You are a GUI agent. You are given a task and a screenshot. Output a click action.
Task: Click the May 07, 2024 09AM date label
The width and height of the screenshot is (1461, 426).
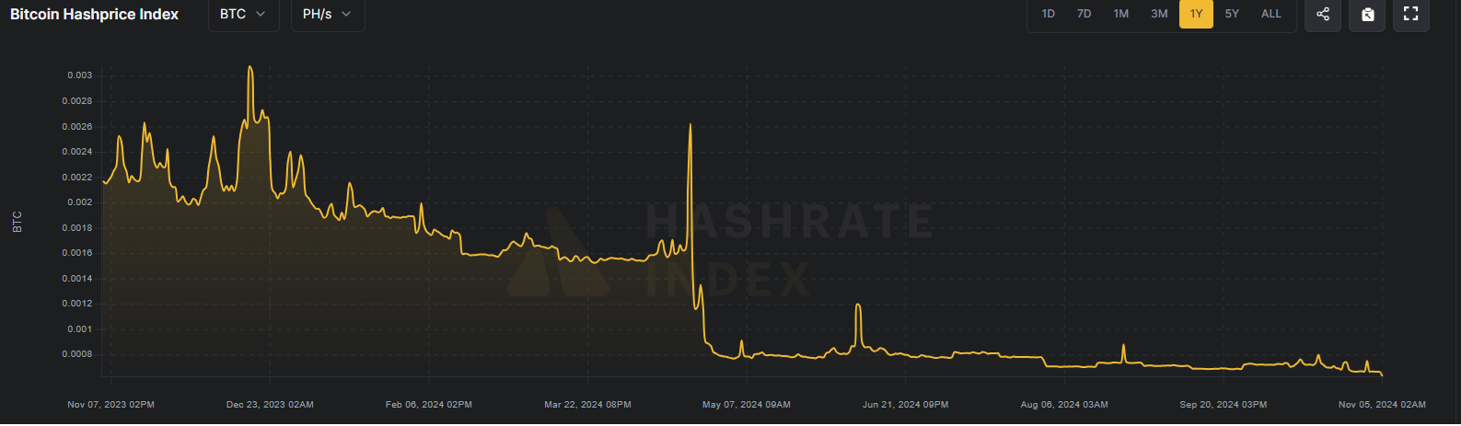[747, 405]
